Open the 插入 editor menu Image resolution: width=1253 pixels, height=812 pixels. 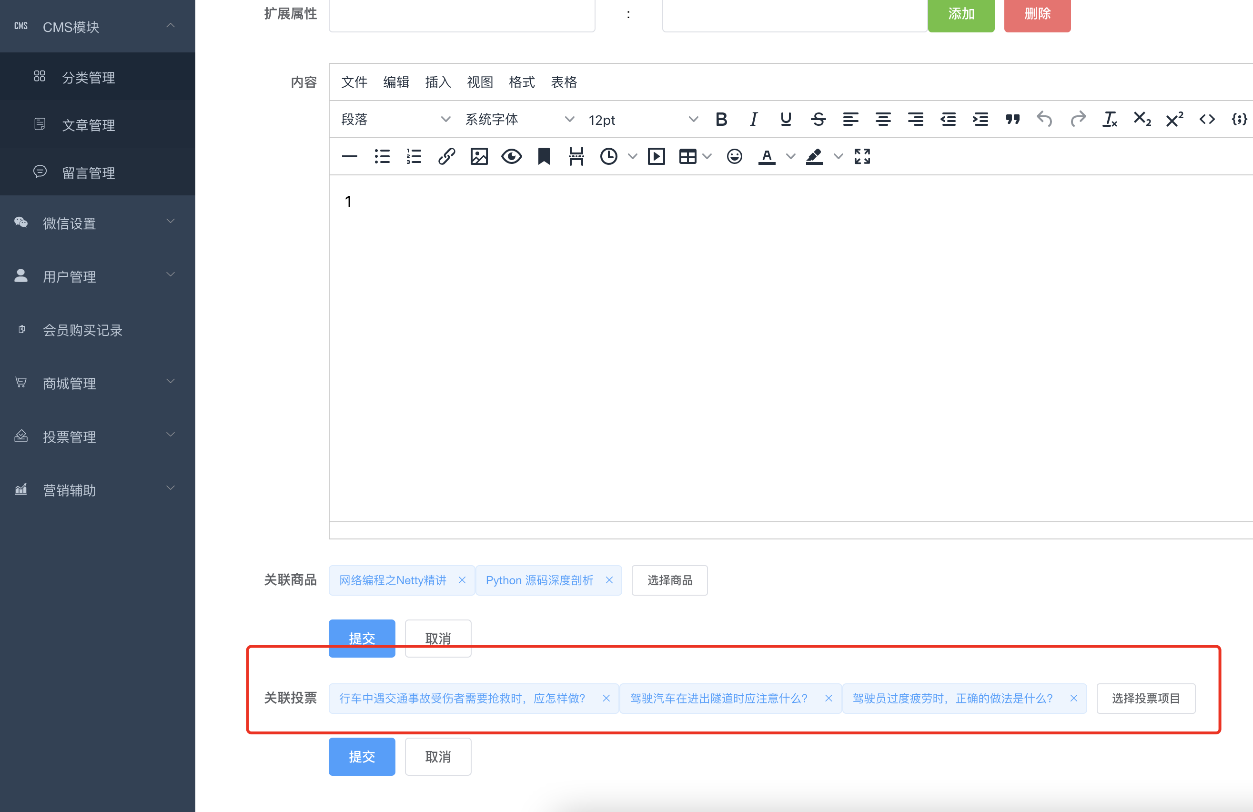click(x=437, y=82)
